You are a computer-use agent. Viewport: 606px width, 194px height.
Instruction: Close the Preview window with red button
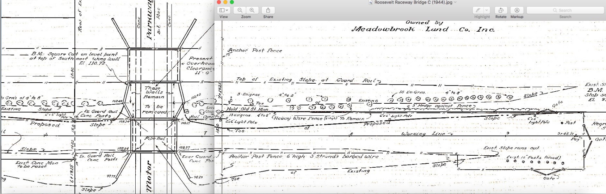(219, 2)
